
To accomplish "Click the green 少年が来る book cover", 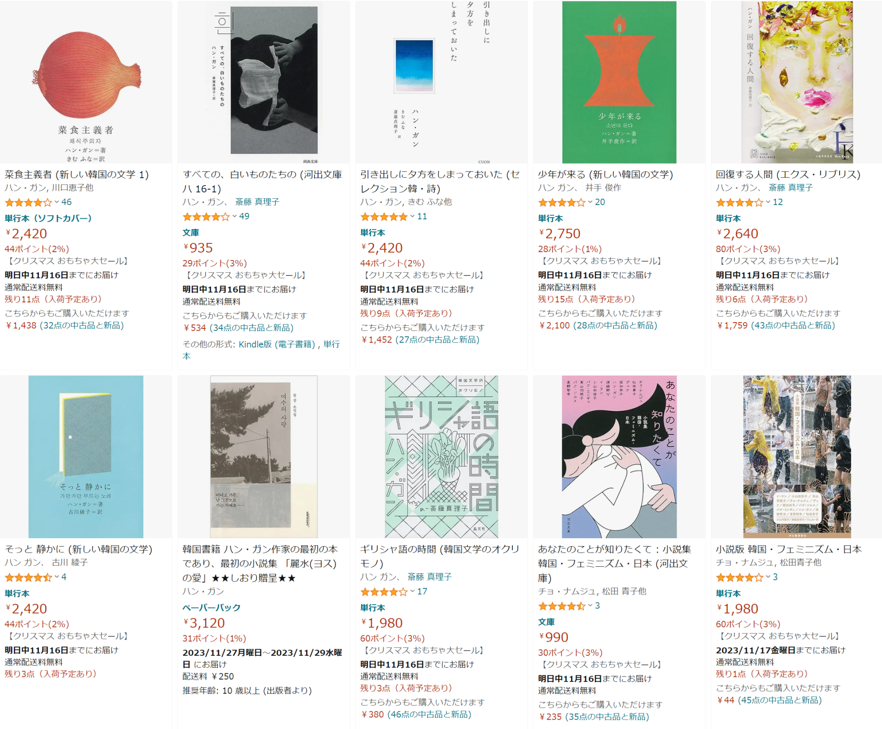I will (x=619, y=82).
